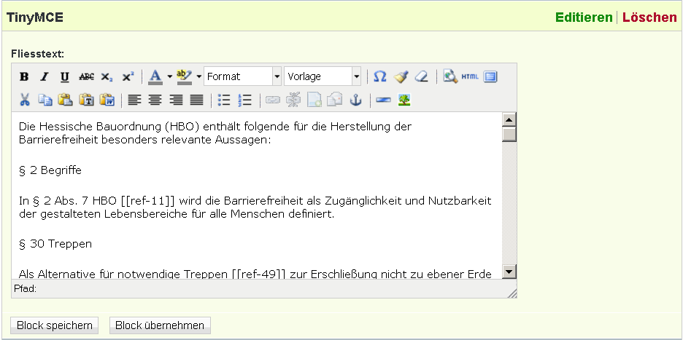Align text left
Screen dimensions: 683x340
(134, 100)
